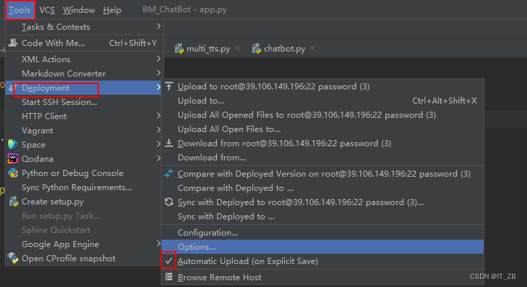Expand the Space submenu arrow

coord(159,143)
